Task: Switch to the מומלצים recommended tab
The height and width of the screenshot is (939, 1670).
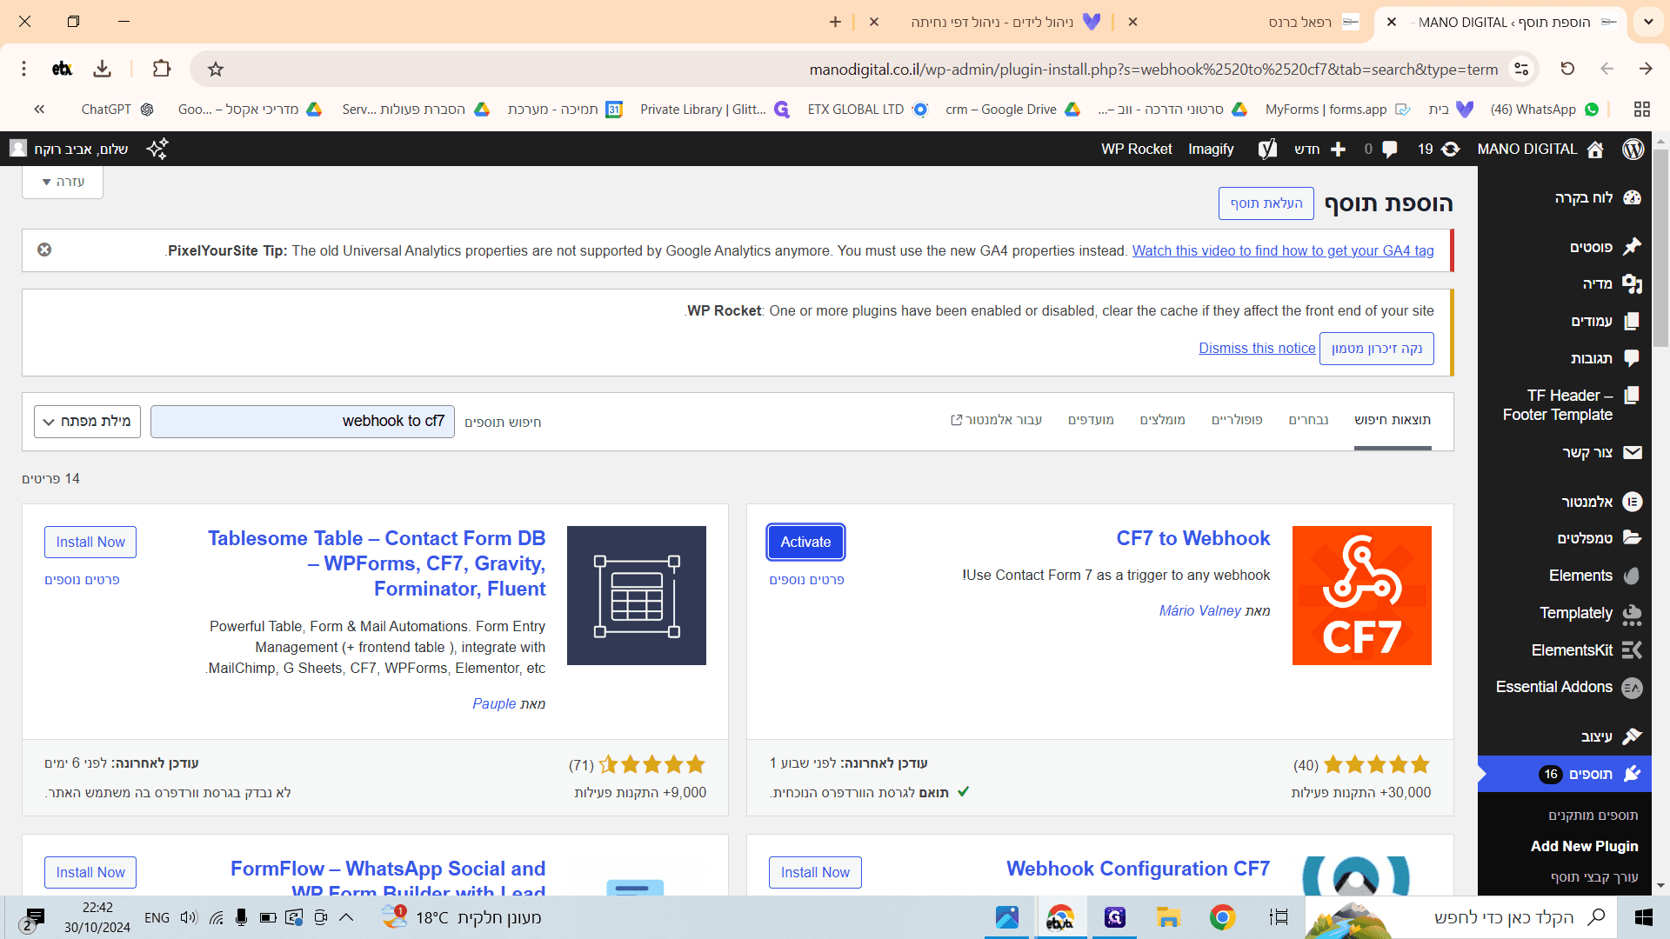Action: click(1163, 420)
